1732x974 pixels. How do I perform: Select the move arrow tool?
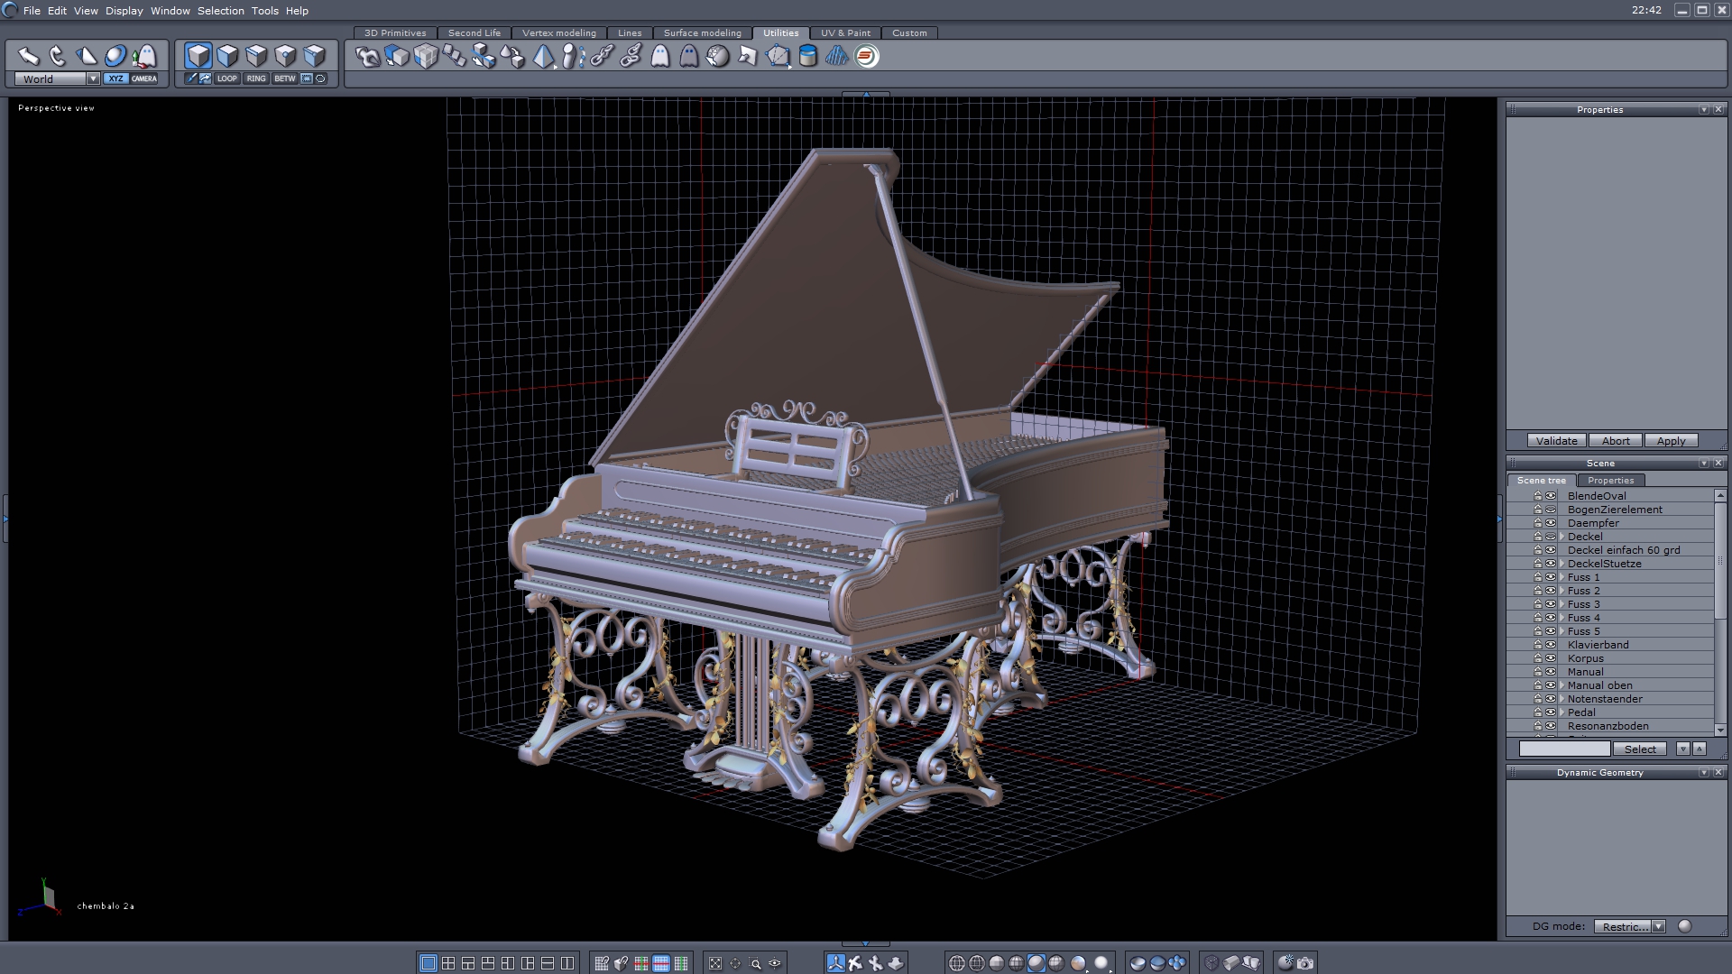[x=28, y=56]
